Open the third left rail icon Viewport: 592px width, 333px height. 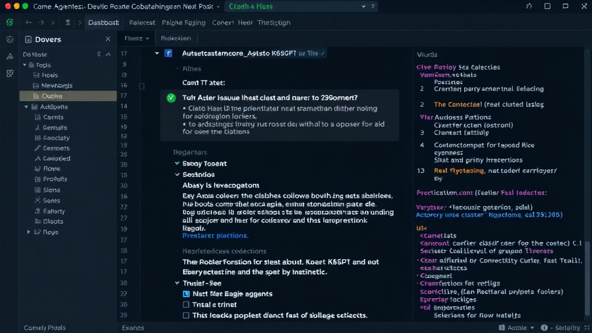click(x=10, y=73)
